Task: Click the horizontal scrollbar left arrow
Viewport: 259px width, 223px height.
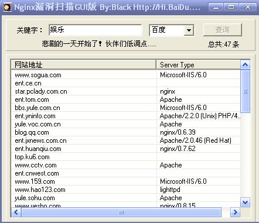Action: 16,212
